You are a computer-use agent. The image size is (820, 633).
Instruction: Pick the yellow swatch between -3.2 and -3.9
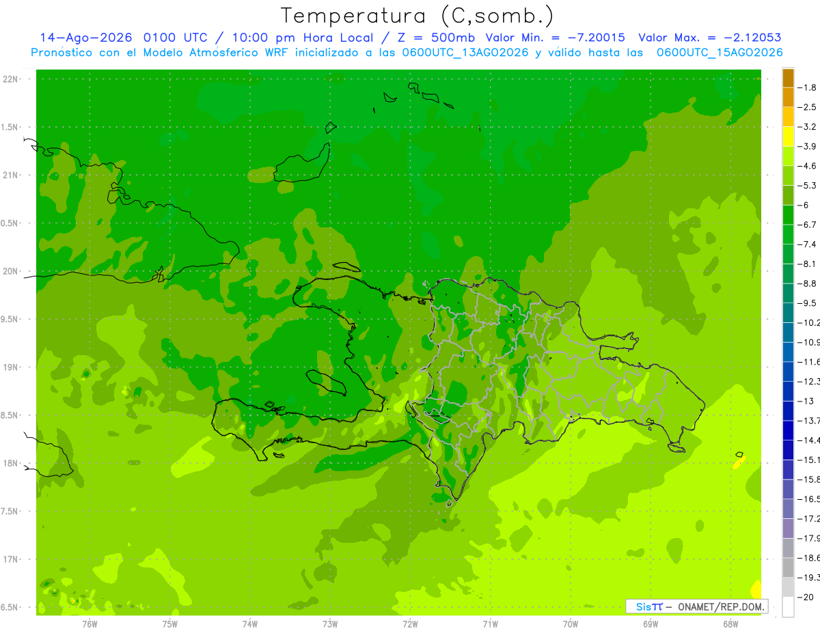pos(788,137)
